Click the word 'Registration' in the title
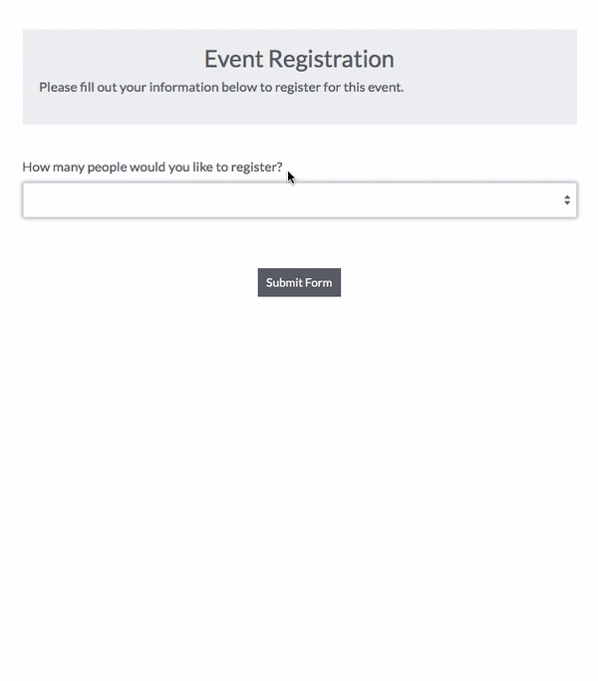 click(x=332, y=59)
